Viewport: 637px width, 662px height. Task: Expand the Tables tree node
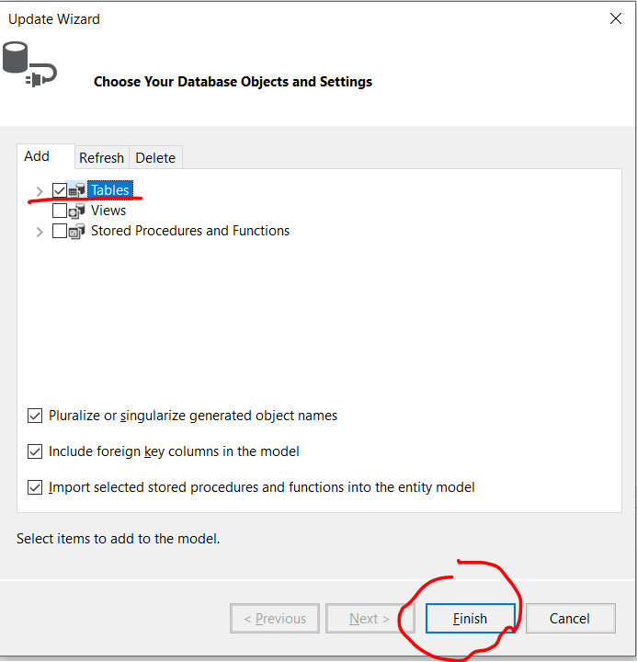tap(40, 191)
